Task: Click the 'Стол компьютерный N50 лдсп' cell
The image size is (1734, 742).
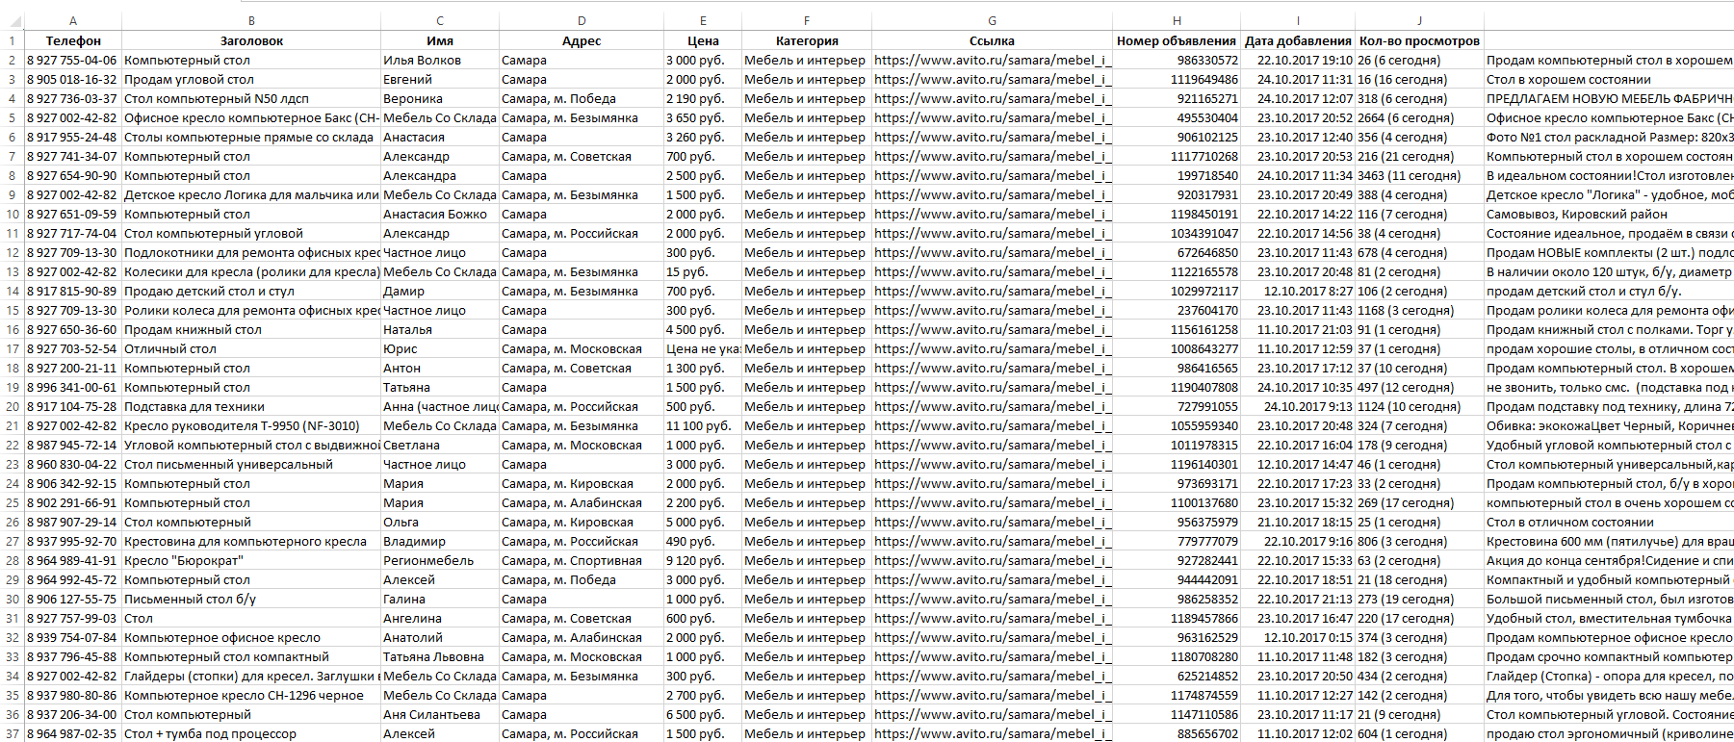Action: coord(251,98)
